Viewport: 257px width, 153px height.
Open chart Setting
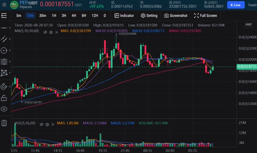tap(149, 15)
